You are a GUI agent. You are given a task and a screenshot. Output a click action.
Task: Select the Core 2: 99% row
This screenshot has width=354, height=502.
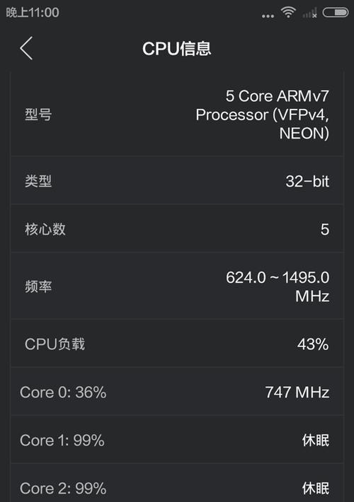[177, 484]
